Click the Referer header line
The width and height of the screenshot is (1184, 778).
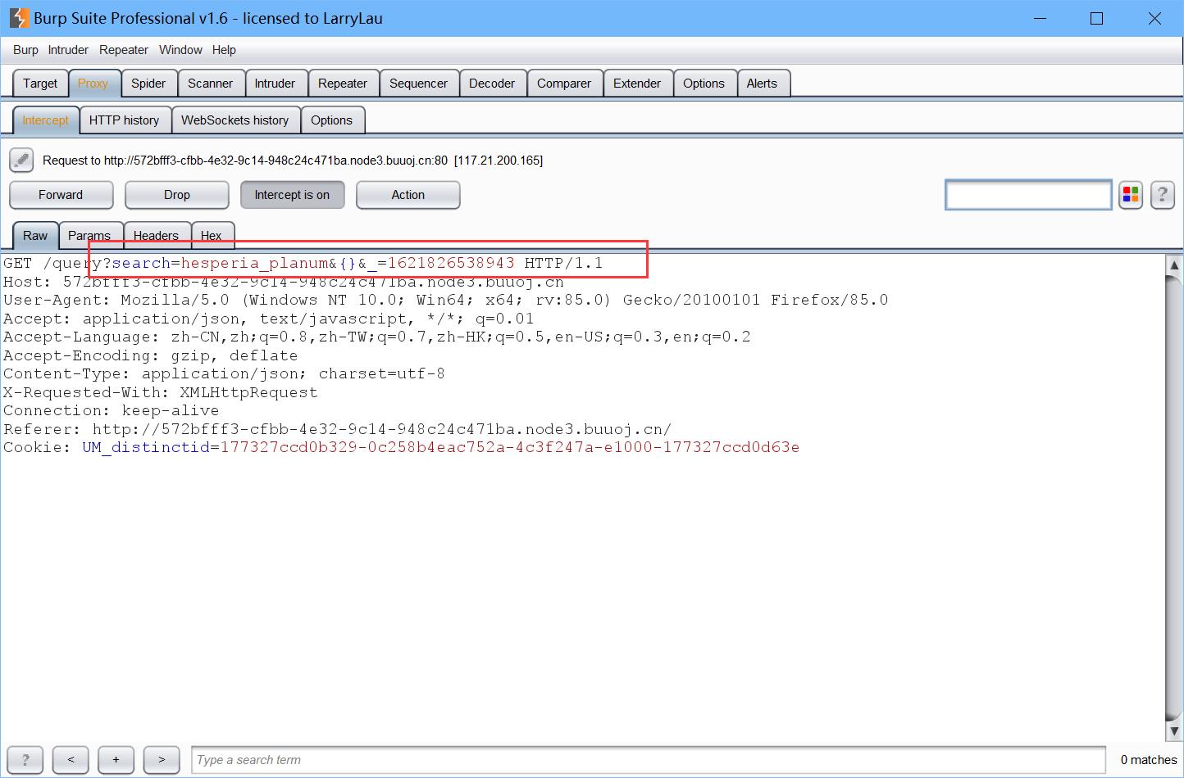pos(338,429)
